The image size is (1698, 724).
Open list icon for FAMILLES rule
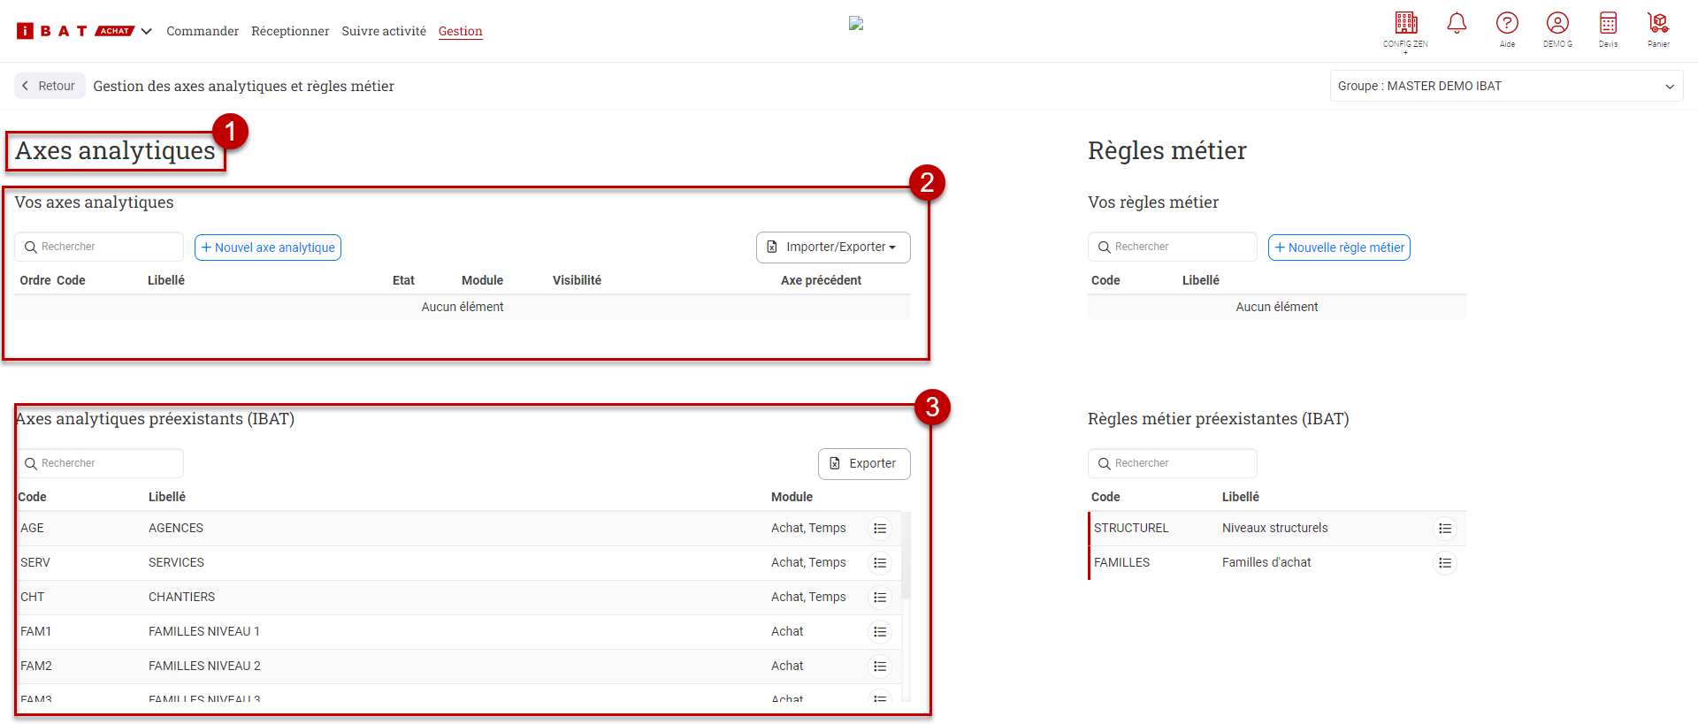1444,563
